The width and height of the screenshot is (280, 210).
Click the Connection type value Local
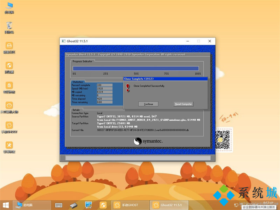[x=100, y=113]
